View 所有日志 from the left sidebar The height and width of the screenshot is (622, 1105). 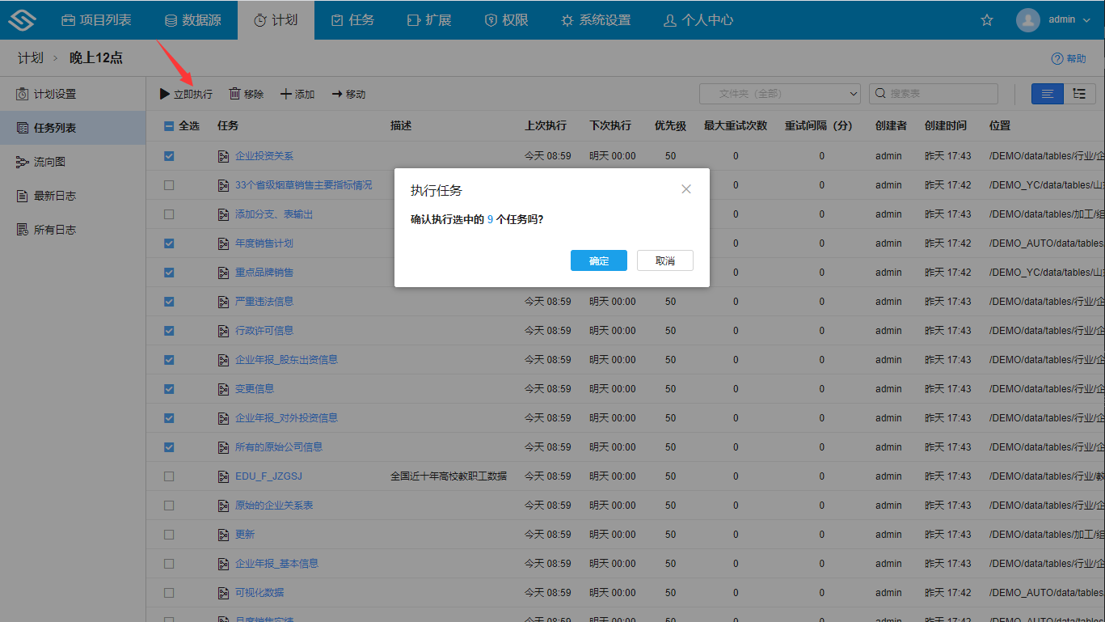point(44,227)
